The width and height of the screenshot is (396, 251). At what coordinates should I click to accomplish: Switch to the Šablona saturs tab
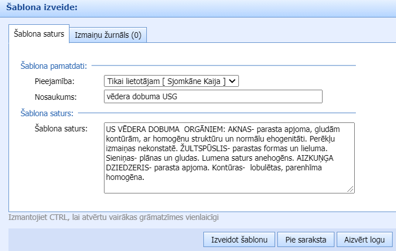pos(39,34)
